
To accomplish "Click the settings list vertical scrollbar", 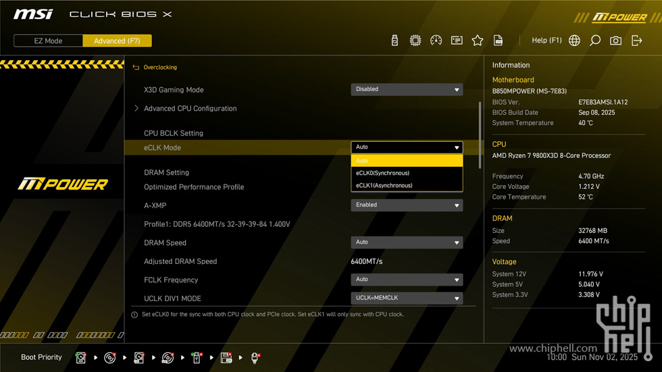I will (480, 135).
